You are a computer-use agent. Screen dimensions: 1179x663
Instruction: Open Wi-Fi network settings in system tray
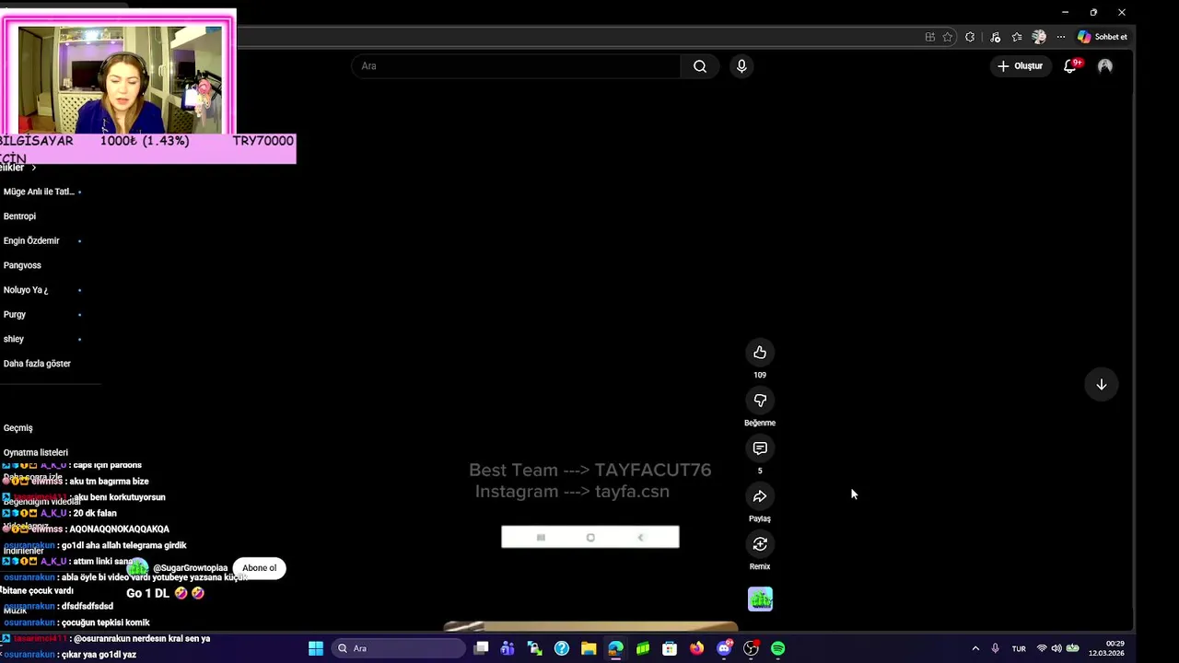pyautogui.click(x=1042, y=648)
